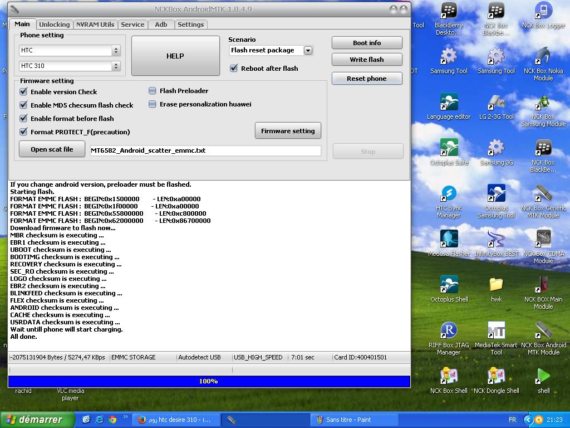This screenshot has height=428, width=570.
Task: Open Windows démarrer start button
Action: point(37,420)
